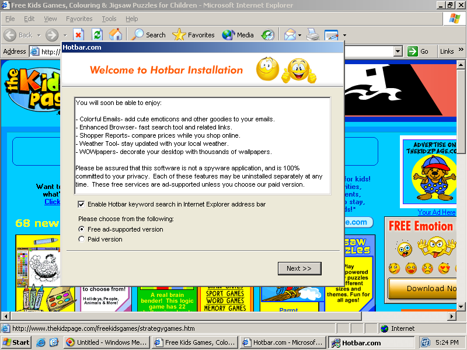Screen dimensions: 467x350
Task: Open the File menu
Action: pyautogui.click(x=10, y=19)
